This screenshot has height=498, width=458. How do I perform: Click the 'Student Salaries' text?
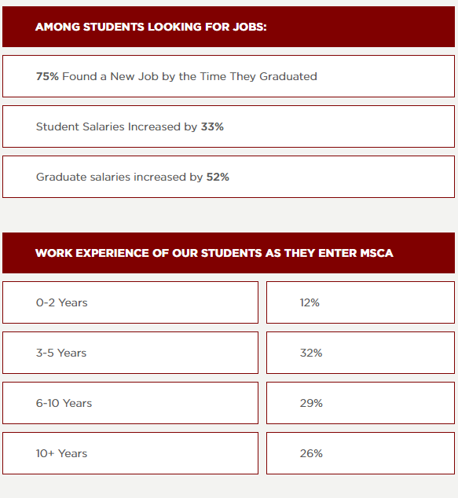tap(80, 126)
